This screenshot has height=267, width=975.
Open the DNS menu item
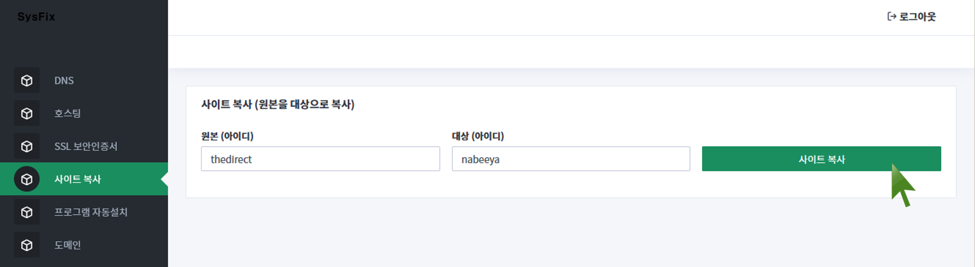pyautogui.click(x=64, y=81)
